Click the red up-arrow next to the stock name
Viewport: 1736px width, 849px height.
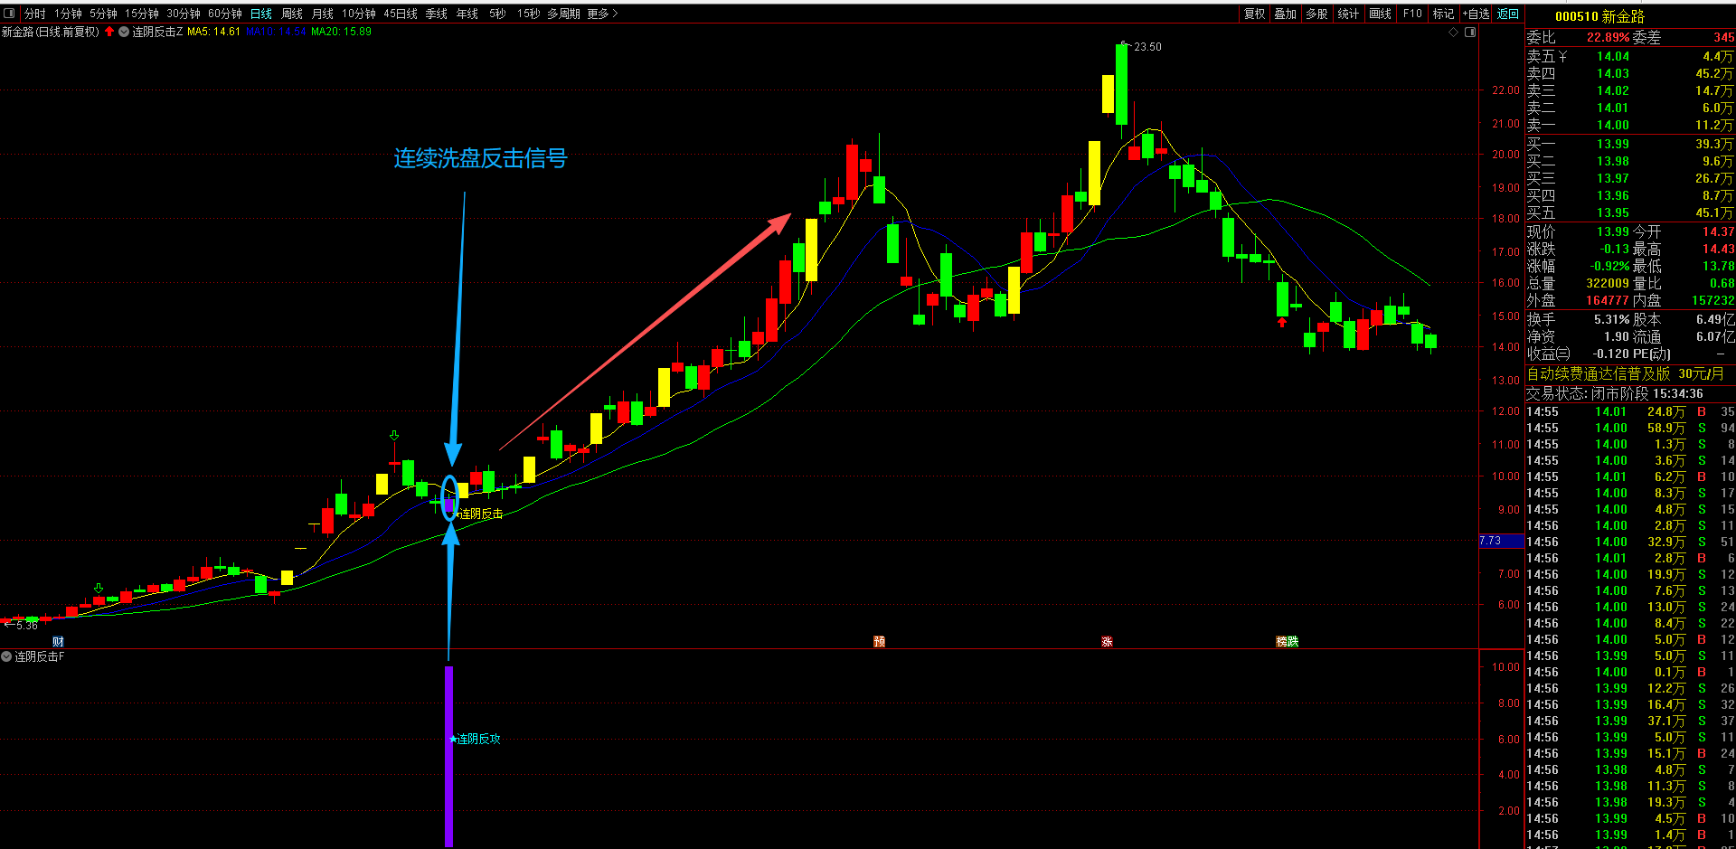(x=109, y=32)
